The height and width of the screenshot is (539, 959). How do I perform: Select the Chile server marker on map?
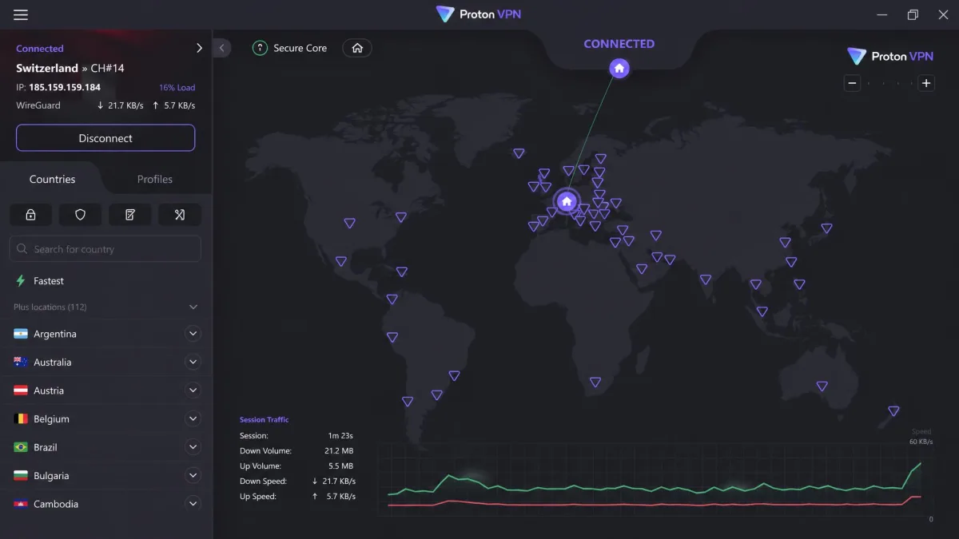pyautogui.click(x=408, y=402)
